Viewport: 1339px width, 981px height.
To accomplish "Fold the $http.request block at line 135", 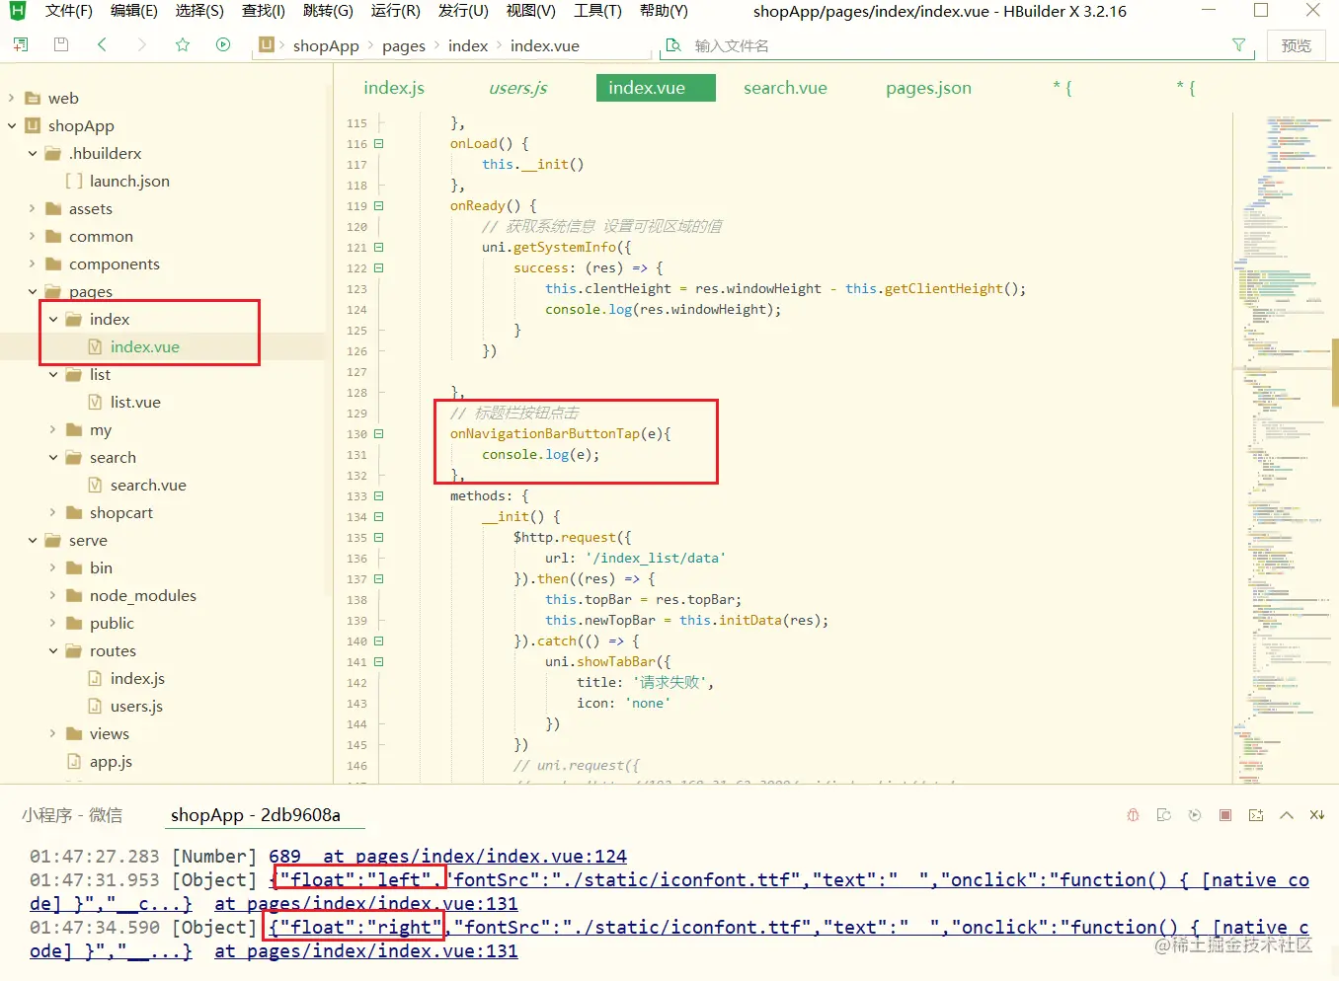I will pos(378,538).
